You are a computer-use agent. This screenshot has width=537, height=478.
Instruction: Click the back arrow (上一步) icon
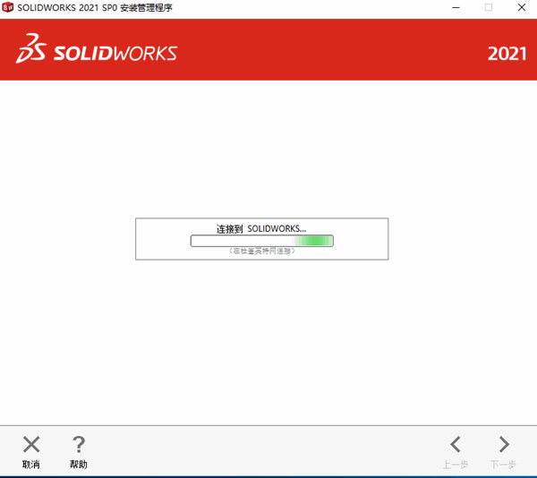point(456,444)
